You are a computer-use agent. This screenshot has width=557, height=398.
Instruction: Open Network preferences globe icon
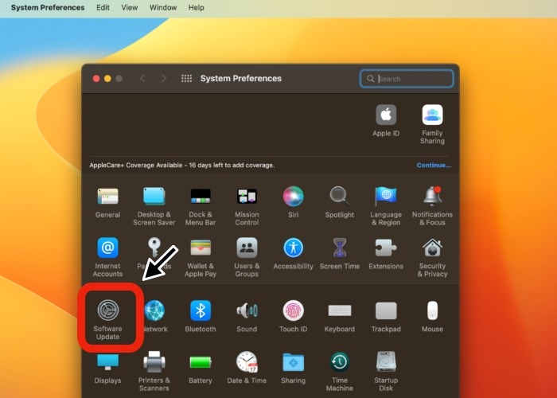coord(155,310)
